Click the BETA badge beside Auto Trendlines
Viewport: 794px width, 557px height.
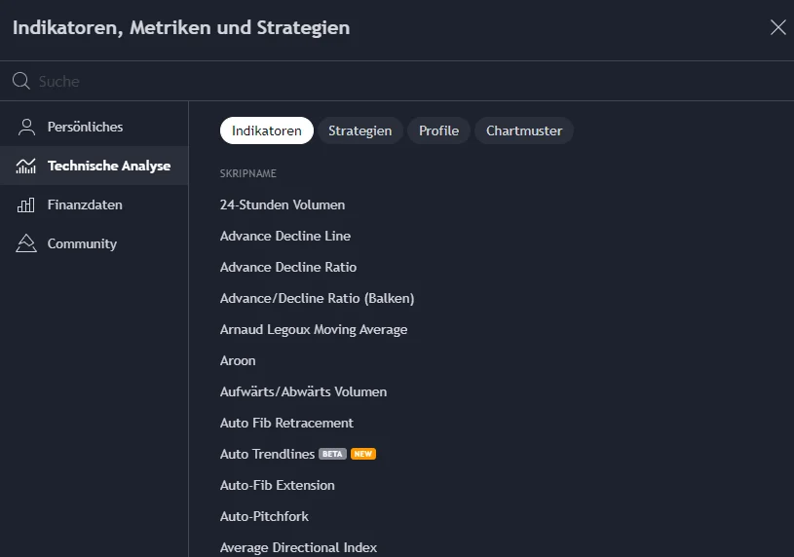(332, 454)
